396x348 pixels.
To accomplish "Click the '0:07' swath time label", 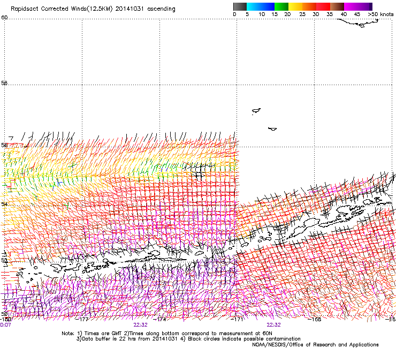I will click(5, 325).
